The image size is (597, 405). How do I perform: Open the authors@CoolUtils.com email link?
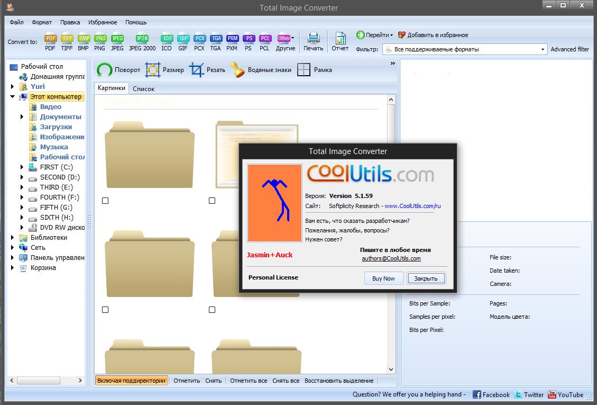click(x=391, y=258)
